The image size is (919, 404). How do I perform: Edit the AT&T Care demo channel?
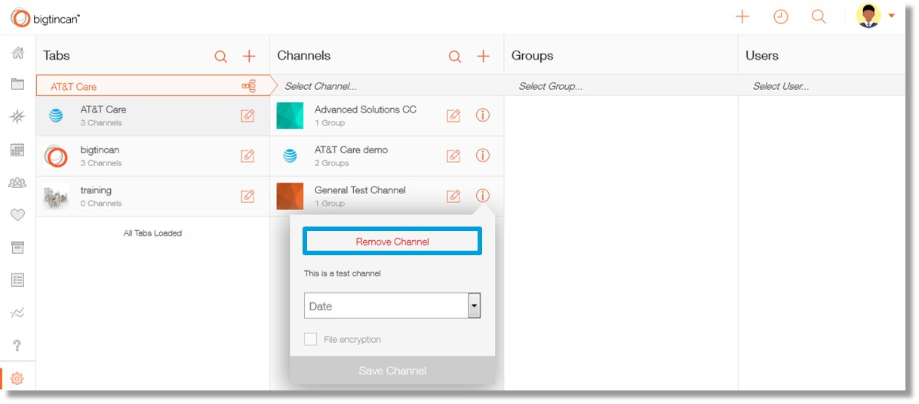(453, 156)
